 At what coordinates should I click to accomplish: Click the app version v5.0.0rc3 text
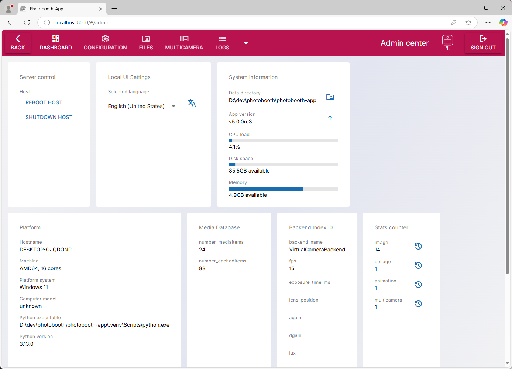[x=240, y=122]
